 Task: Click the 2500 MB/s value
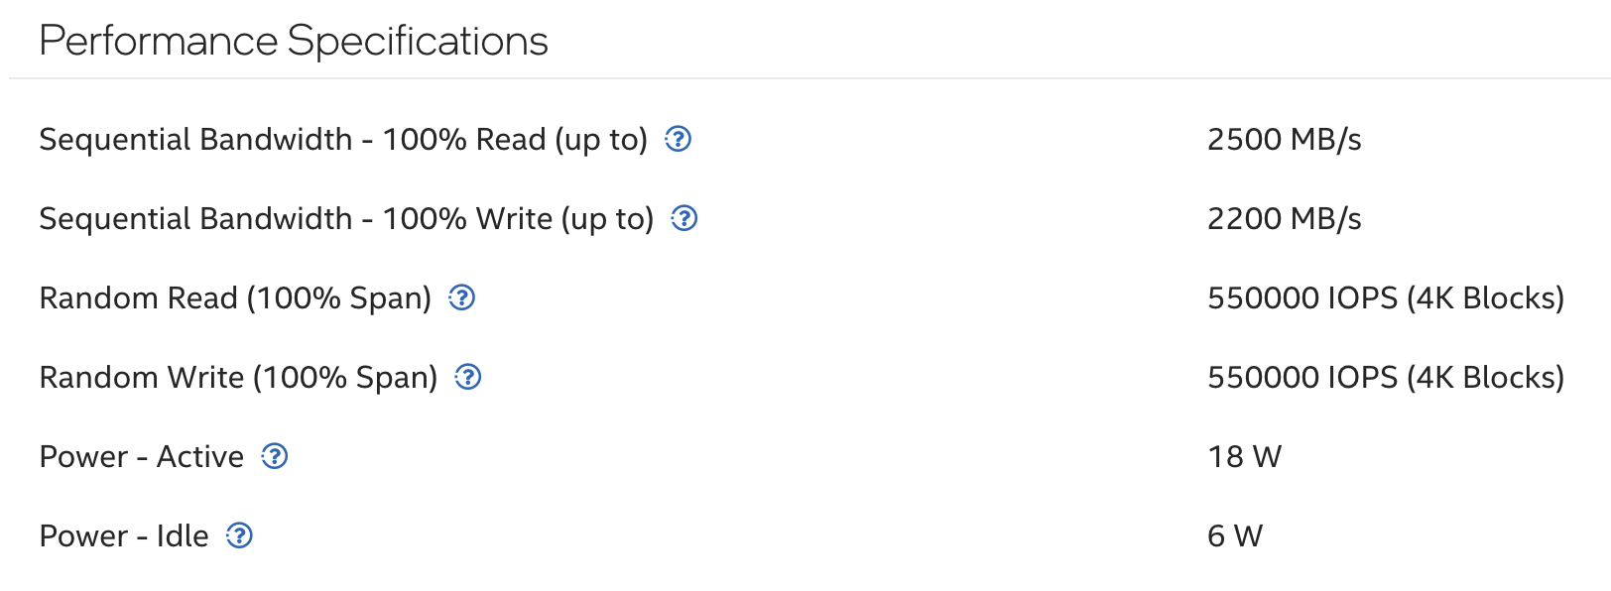coord(1284,140)
